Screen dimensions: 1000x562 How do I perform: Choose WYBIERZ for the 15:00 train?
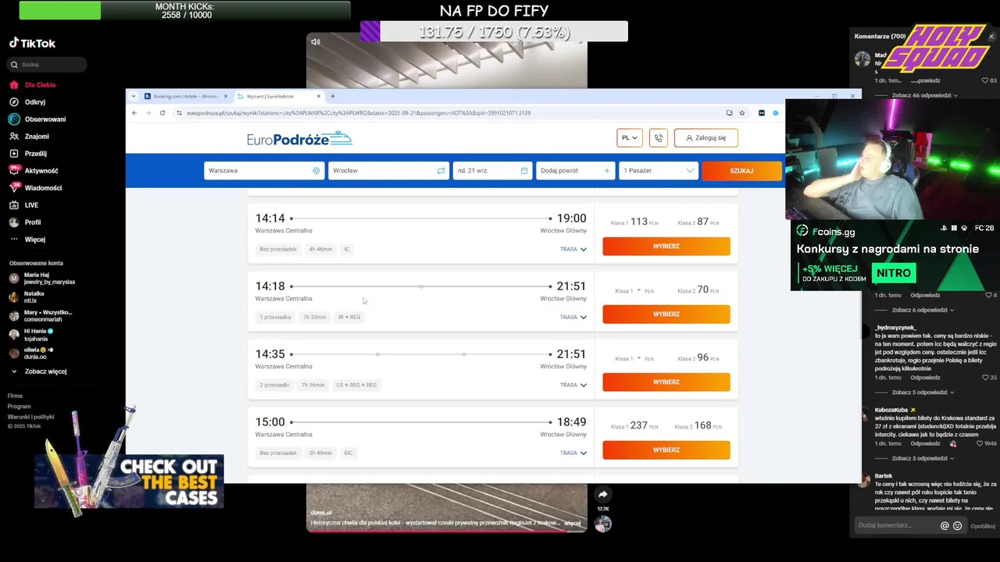coord(666,450)
